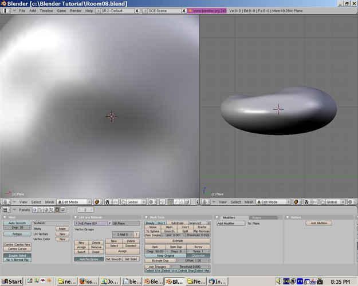Open the Edit Mode dropdown in left viewport
This screenshot has width=358, height=286.
[x=75, y=202]
